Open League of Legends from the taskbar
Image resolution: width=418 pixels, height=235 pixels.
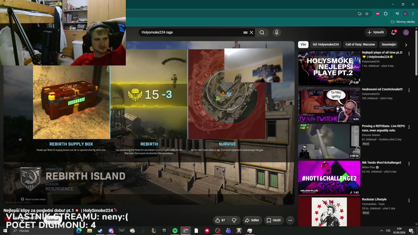(x=154, y=231)
